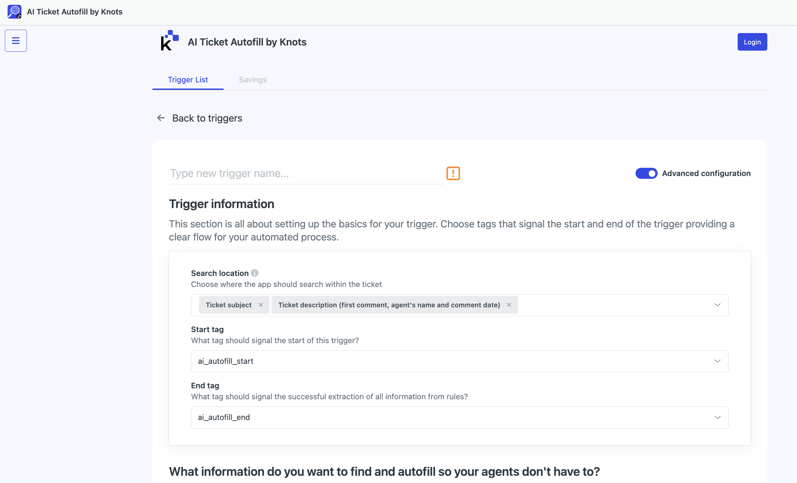Open the hamburger menu sidebar button
This screenshot has height=483, width=797.
(16, 41)
